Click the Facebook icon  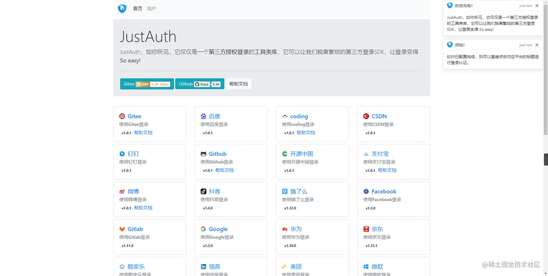click(366, 191)
